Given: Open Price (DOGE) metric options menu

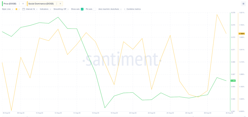Looking at the screenshot, I should (x=19, y=4).
